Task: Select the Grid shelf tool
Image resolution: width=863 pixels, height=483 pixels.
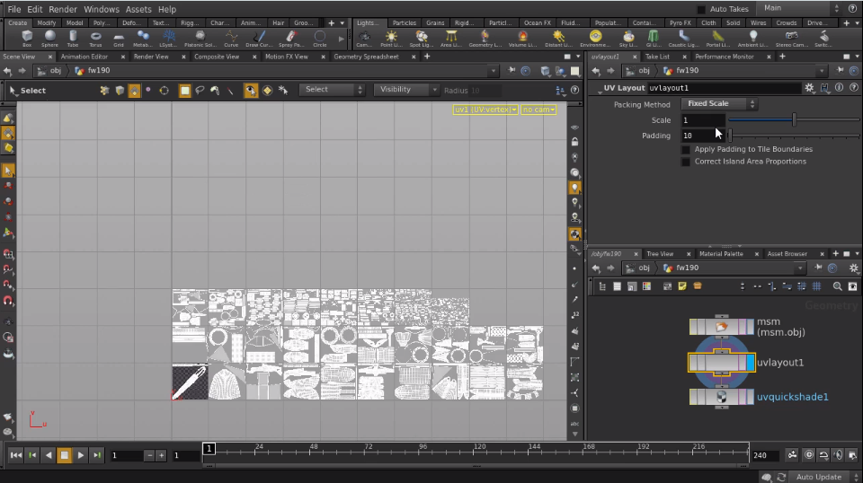Action: pos(119,39)
